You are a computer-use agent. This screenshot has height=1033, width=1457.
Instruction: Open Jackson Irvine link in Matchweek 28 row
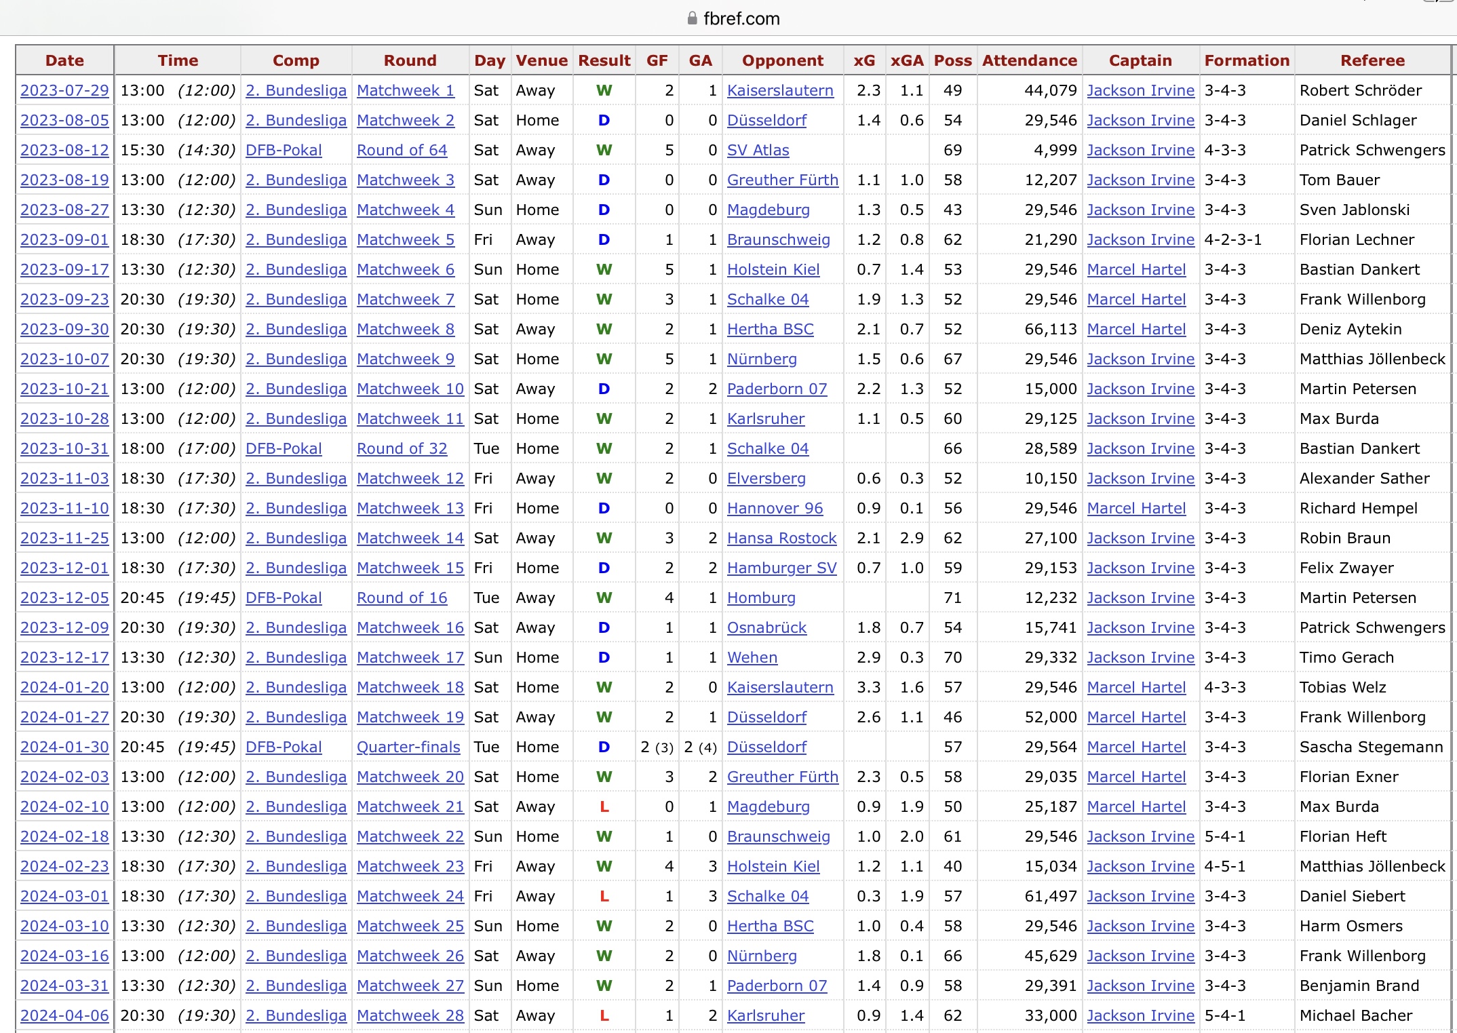1140,1015
